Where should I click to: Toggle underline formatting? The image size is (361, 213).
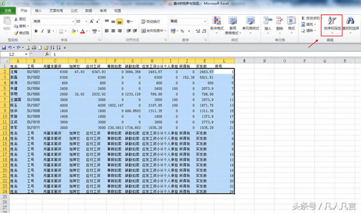coord(49,31)
